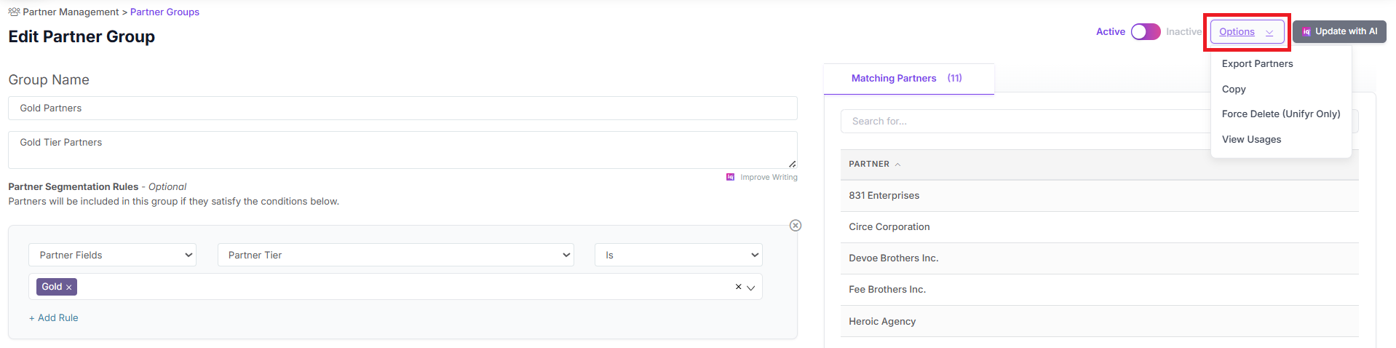Sort by the PARTNER column arrow

click(897, 165)
